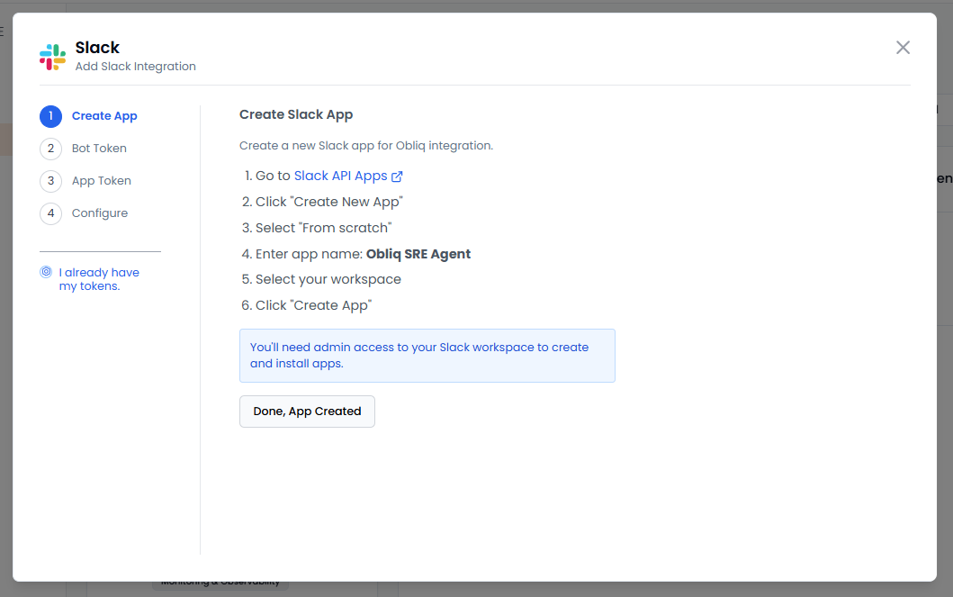
Task: Click the Add Slack Integration subtitle
Action: (135, 67)
